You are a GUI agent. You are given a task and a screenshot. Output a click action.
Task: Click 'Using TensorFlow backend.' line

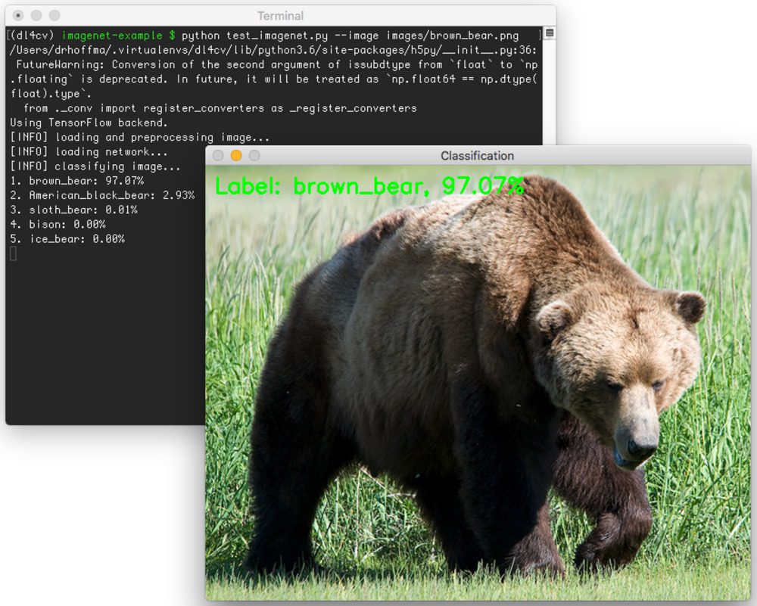click(x=89, y=123)
